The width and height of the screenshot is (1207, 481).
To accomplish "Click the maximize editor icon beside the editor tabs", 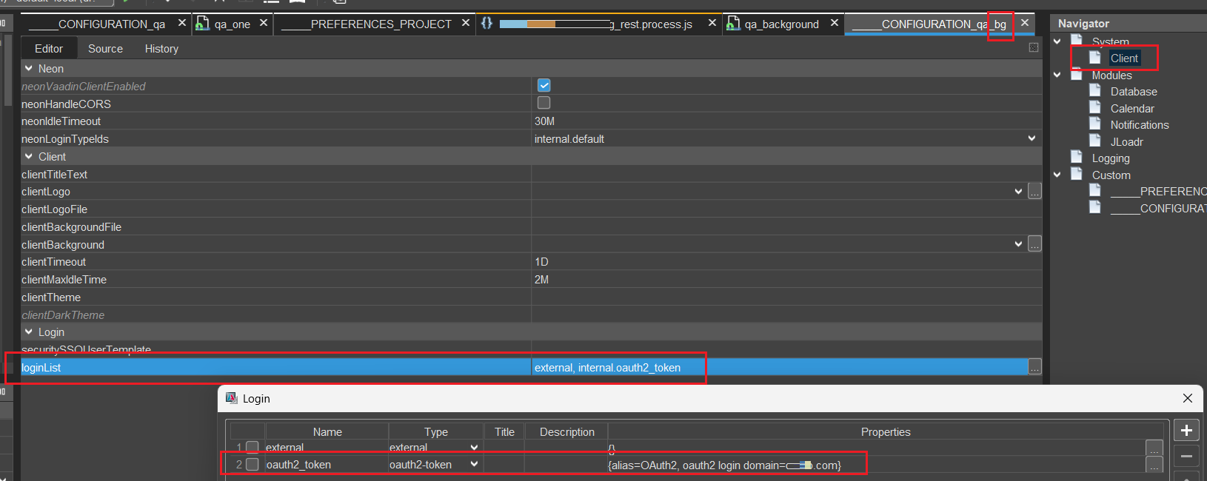I will tap(1034, 47).
